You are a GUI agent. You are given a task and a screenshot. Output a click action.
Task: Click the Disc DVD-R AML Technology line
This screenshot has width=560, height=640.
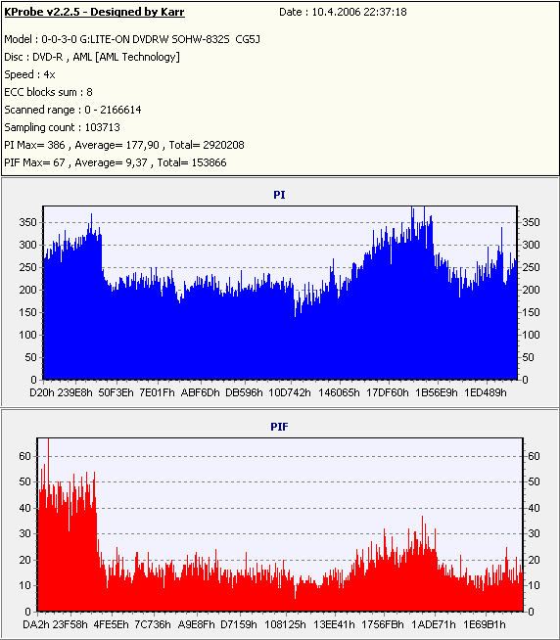tap(92, 57)
